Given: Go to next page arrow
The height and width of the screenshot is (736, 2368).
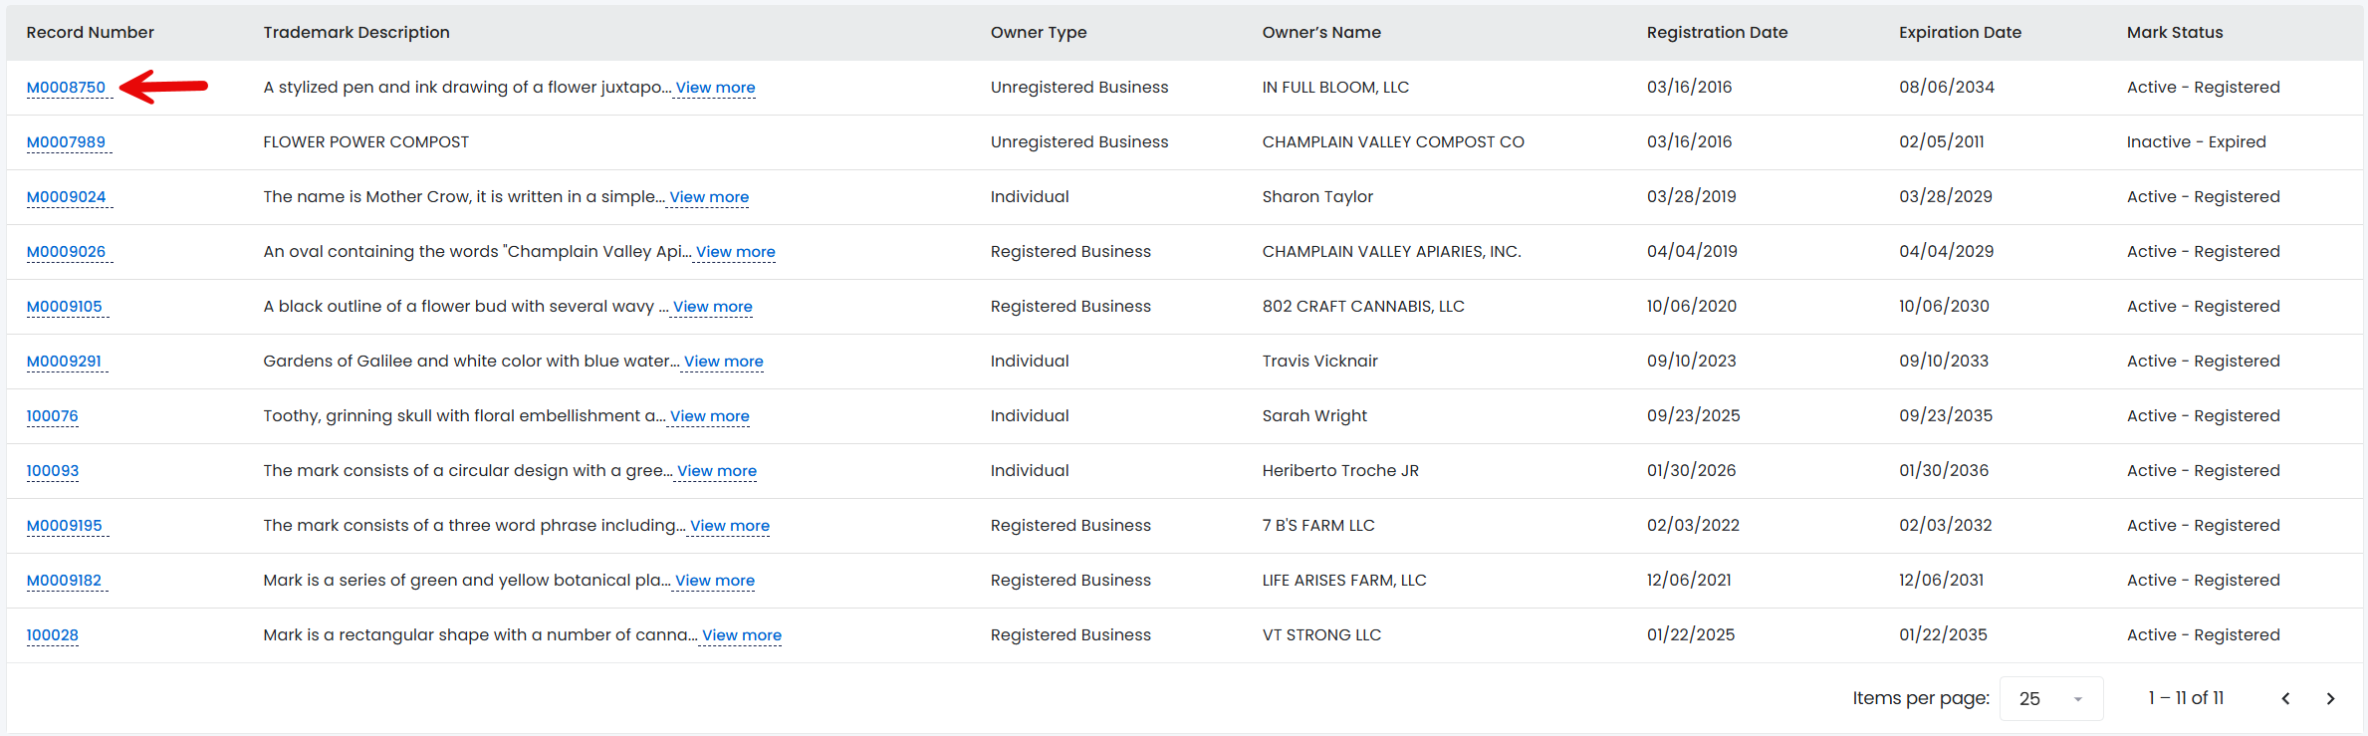Looking at the screenshot, I should point(2330,698).
